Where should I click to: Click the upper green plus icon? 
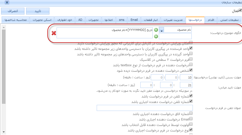pyautogui.click(x=156, y=30)
